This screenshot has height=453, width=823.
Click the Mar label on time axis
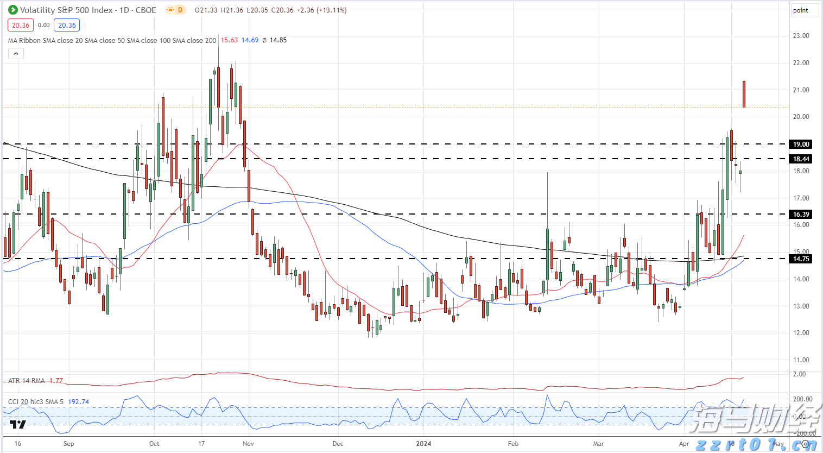pyautogui.click(x=598, y=444)
